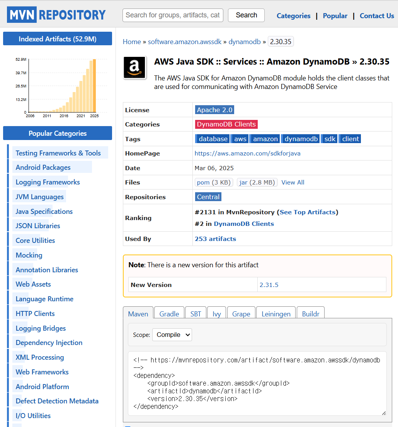Open DynamoDB Clients ranking link

(x=244, y=224)
